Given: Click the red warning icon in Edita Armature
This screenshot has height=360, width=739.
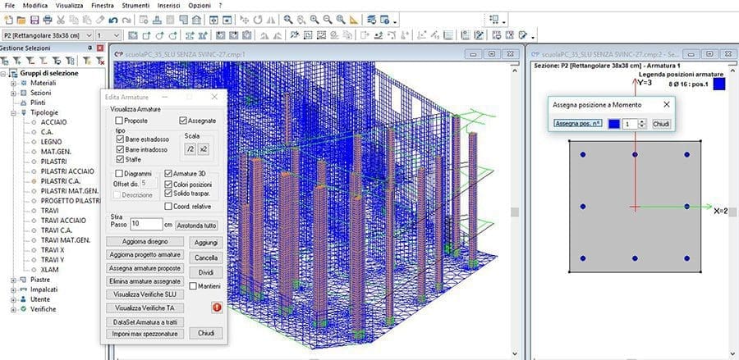Looking at the screenshot, I should tap(217, 308).
